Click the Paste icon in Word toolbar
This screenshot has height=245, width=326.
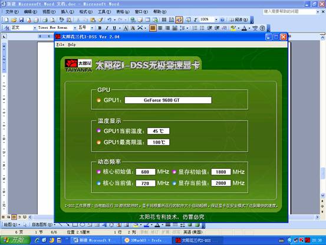click(93, 19)
